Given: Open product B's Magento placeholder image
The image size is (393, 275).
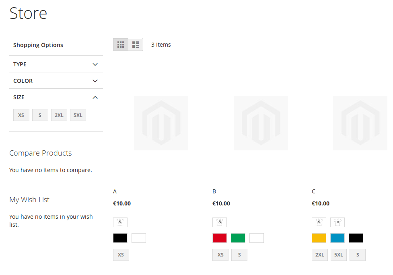Looking at the screenshot, I should [x=261, y=123].
